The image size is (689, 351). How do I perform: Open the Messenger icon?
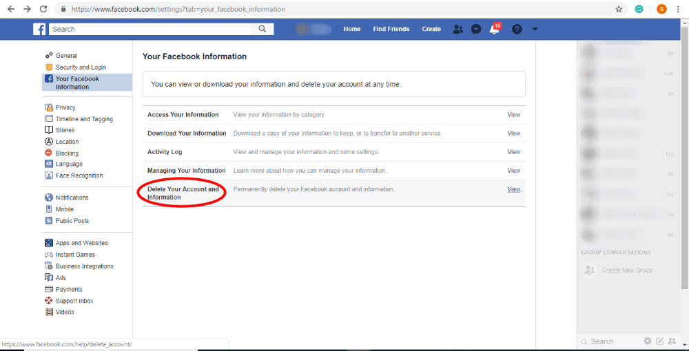pos(476,29)
